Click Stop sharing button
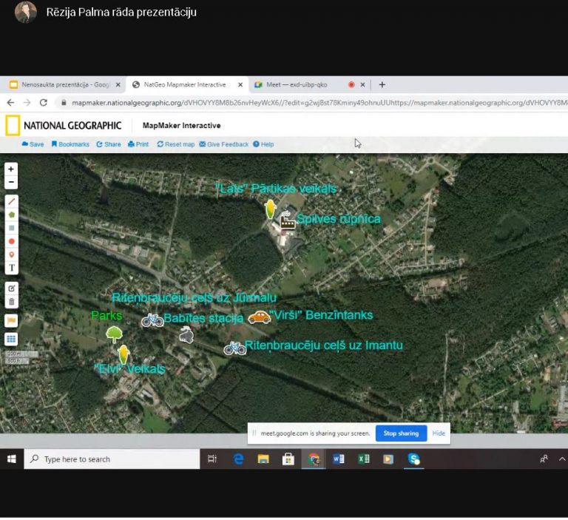The height and width of the screenshot is (520, 568). 401,433
